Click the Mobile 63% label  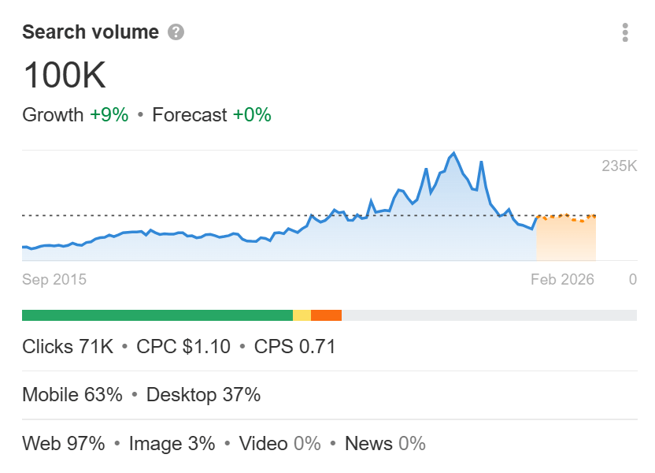point(72,395)
